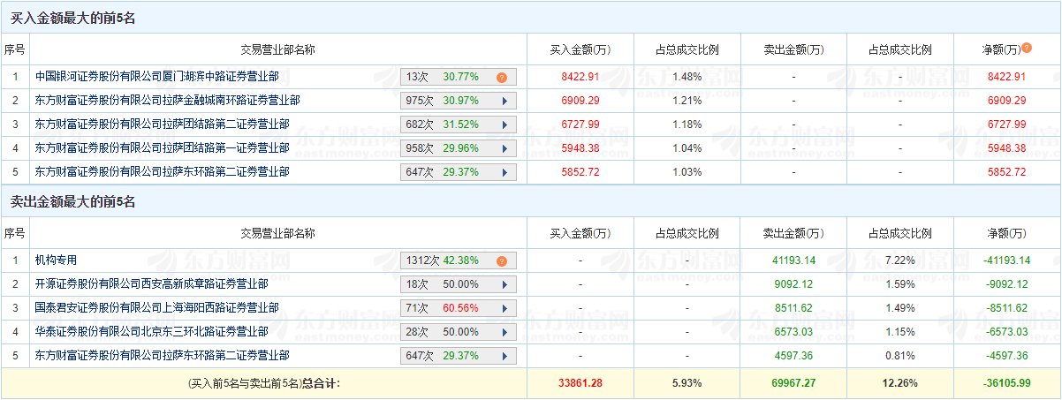Expand the 647次 arrow in the buy table
Image resolution: width=1062 pixels, height=400 pixels.
(504, 172)
